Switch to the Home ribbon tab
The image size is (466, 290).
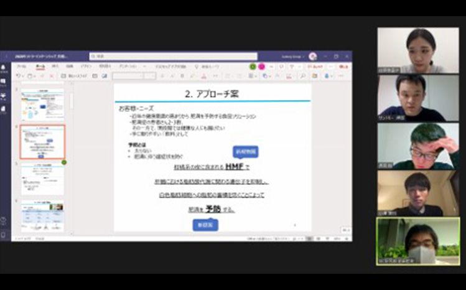click(x=40, y=66)
